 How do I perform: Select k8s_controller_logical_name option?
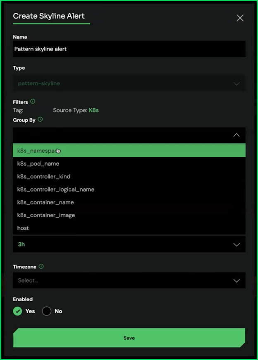pos(56,190)
